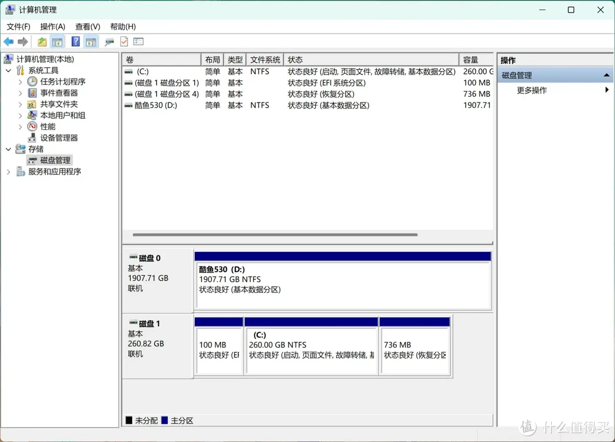Maximize the 计算机管理 window
The image size is (615, 442).
(x=571, y=10)
